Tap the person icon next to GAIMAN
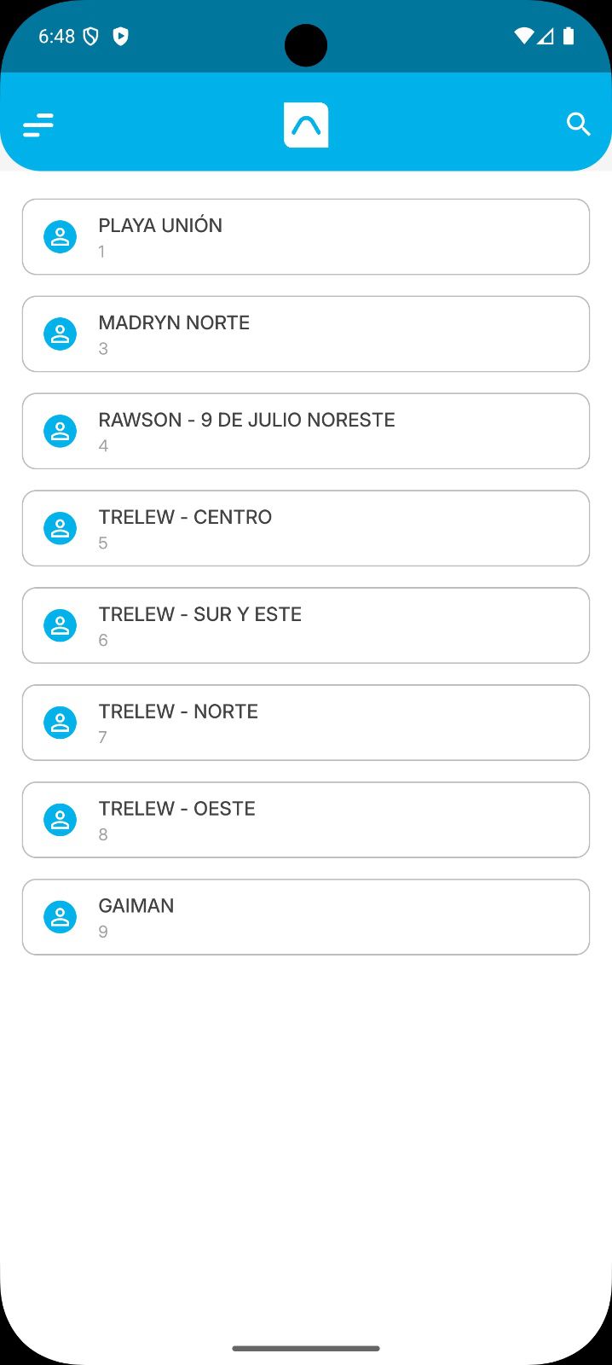The width and height of the screenshot is (612, 1365). coord(61,918)
